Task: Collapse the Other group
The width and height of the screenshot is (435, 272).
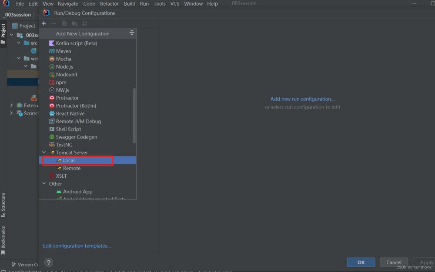Action: (x=44, y=184)
